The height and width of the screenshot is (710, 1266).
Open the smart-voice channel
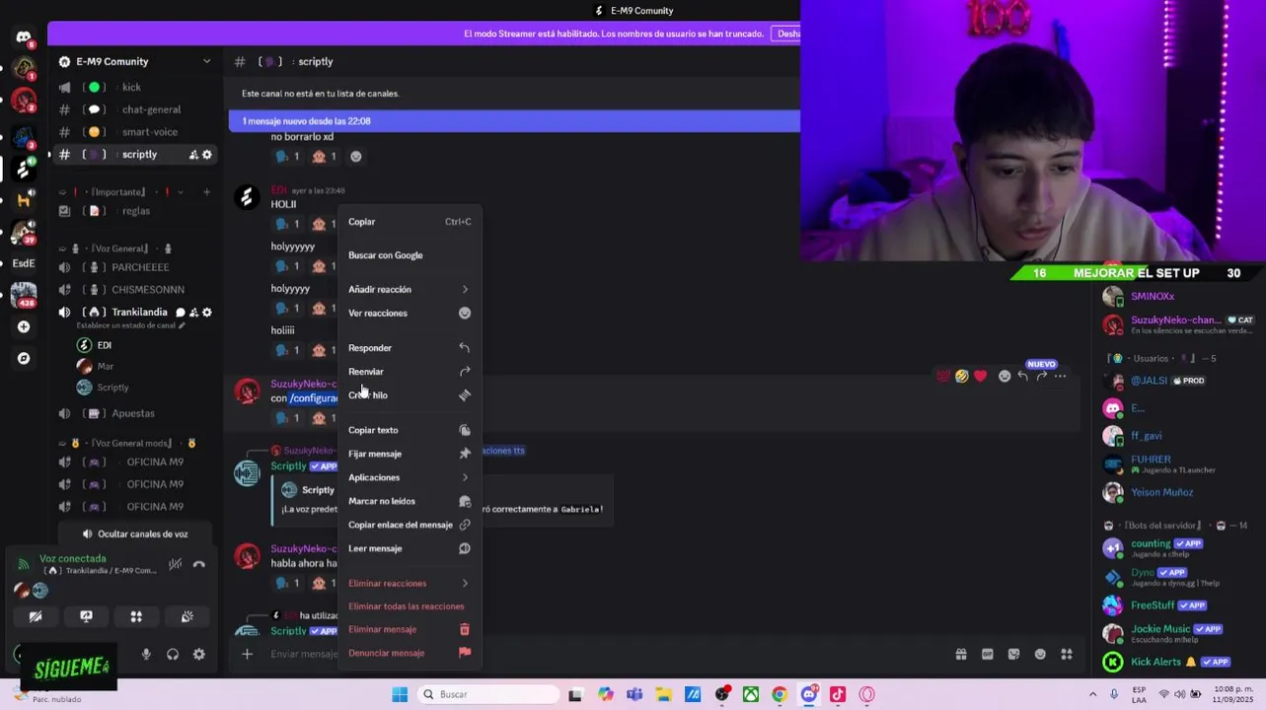click(135, 132)
